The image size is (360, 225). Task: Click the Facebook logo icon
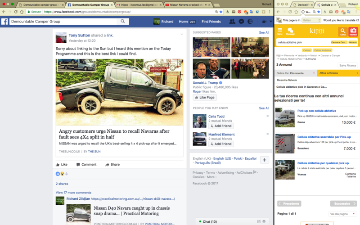click(4, 21)
